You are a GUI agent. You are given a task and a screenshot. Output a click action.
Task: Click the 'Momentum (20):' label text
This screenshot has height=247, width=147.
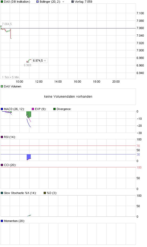tap(14, 221)
